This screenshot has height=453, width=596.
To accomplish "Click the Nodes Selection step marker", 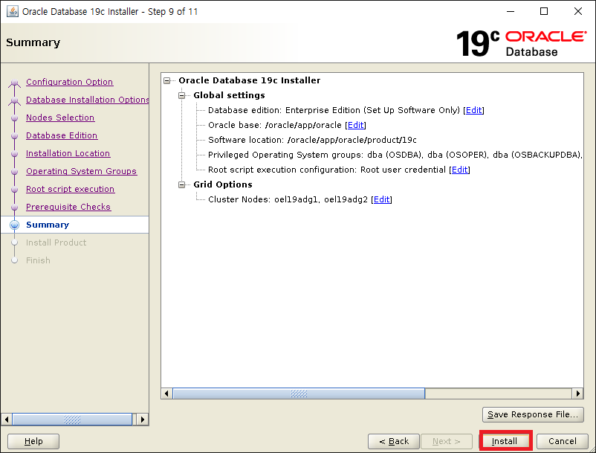I will pyautogui.click(x=14, y=118).
